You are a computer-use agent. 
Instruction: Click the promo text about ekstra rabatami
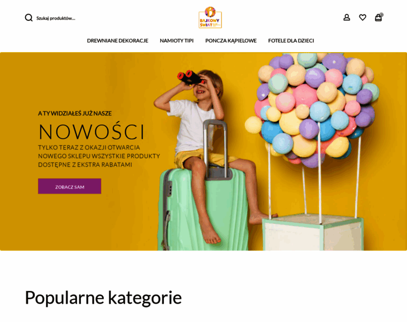point(99,156)
